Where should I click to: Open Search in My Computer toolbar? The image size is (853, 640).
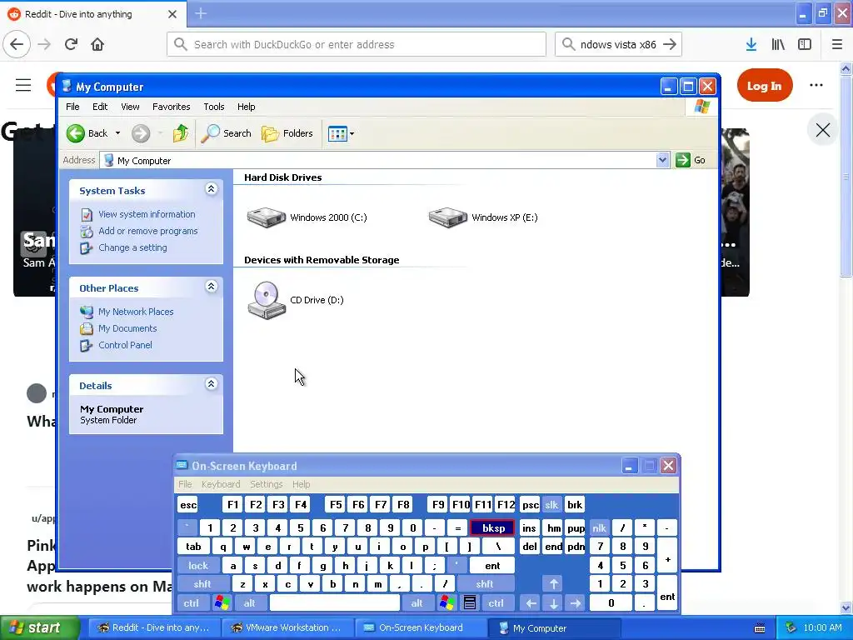(x=227, y=133)
